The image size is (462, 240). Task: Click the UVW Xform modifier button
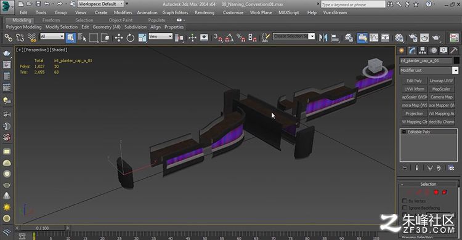414,89
